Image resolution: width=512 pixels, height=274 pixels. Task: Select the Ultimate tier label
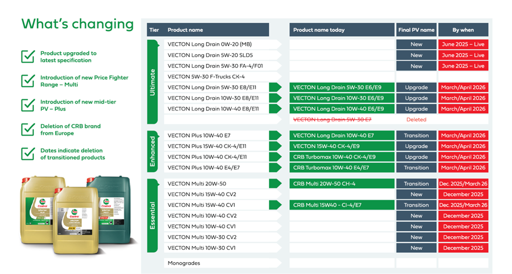point(152,82)
